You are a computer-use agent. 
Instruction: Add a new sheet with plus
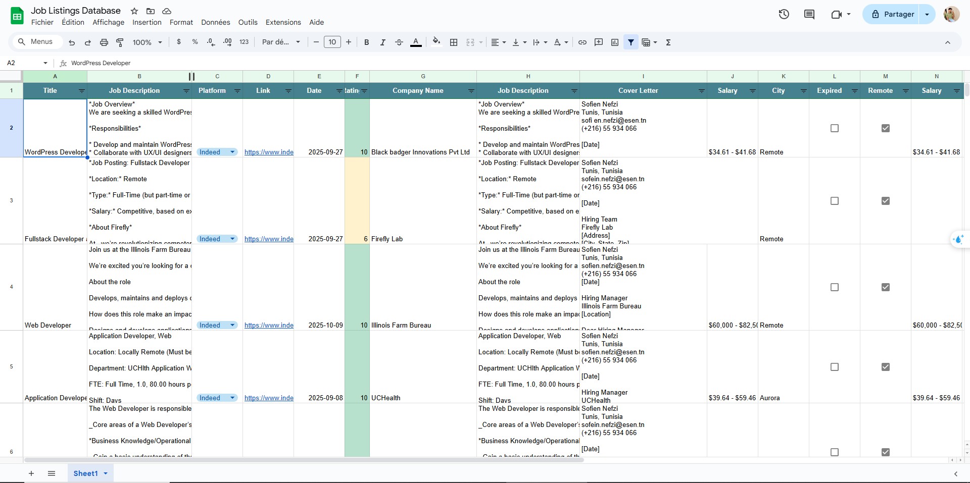pyautogui.click(x=31, y=473)
